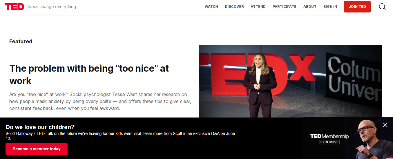
Task: Click the SIGN IN link
Action: (330, 7)
